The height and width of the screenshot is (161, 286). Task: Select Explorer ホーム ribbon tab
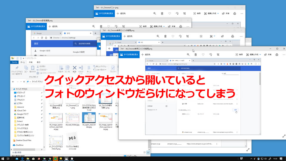23,62
